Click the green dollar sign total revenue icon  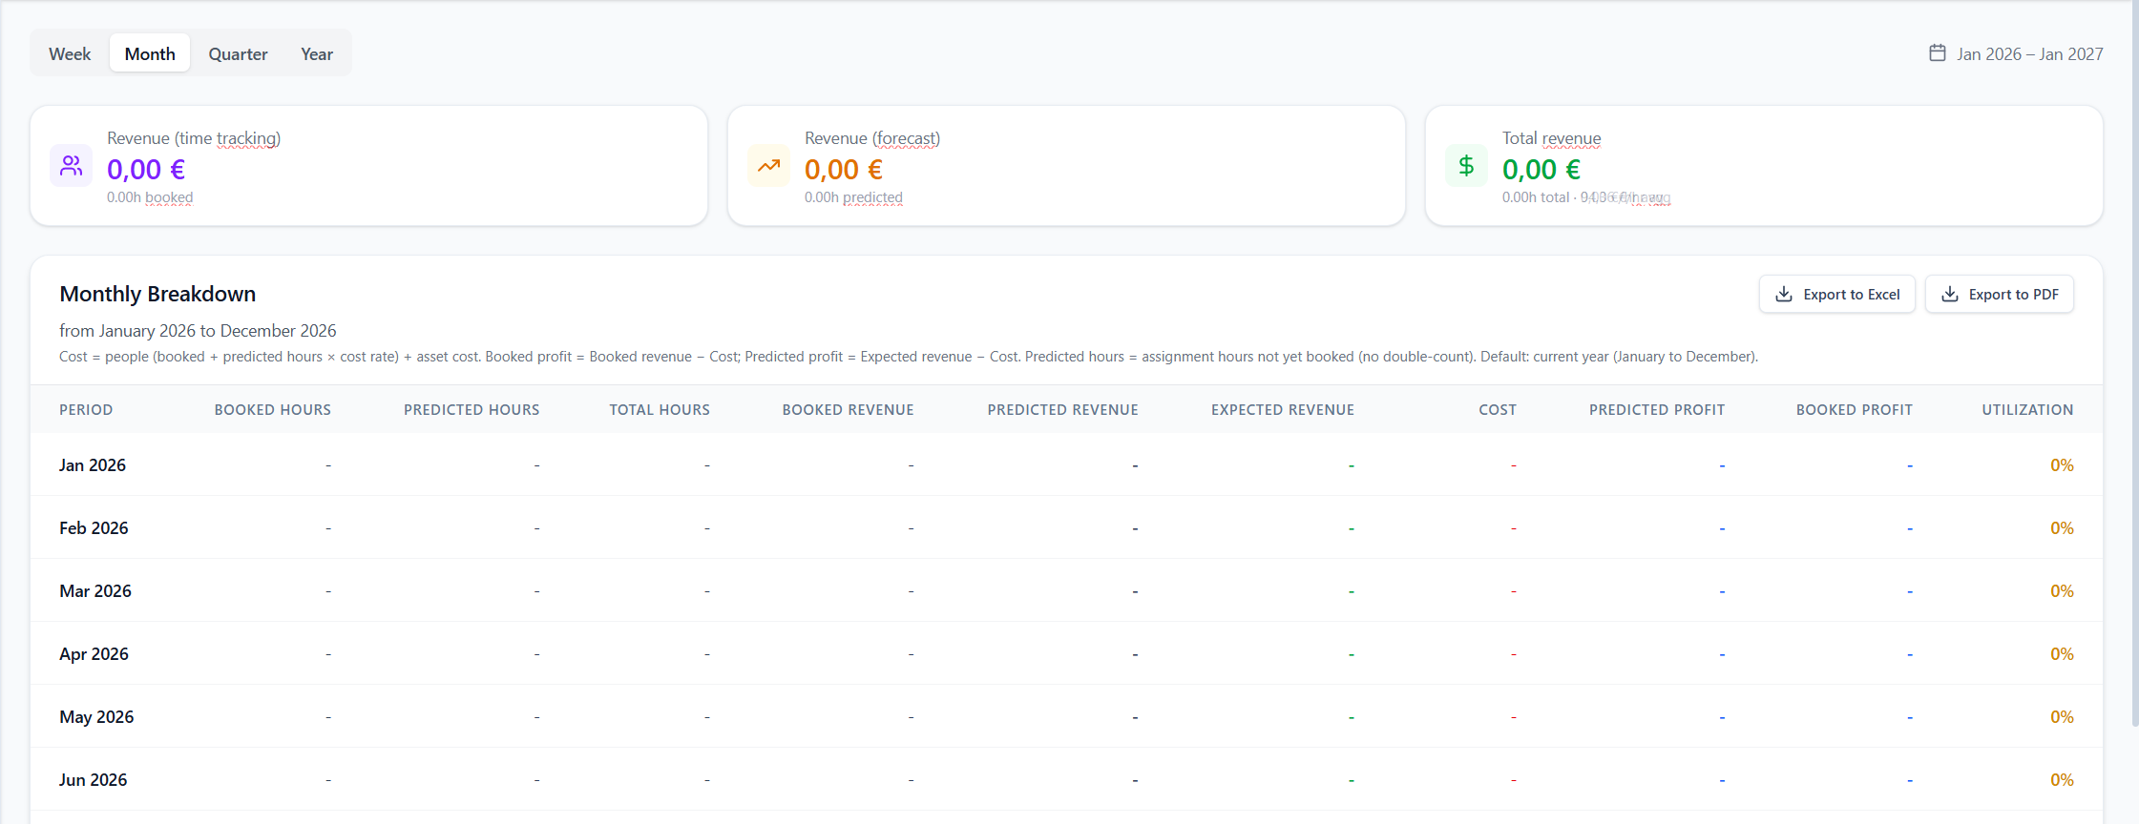click(x=1466, y=166)
